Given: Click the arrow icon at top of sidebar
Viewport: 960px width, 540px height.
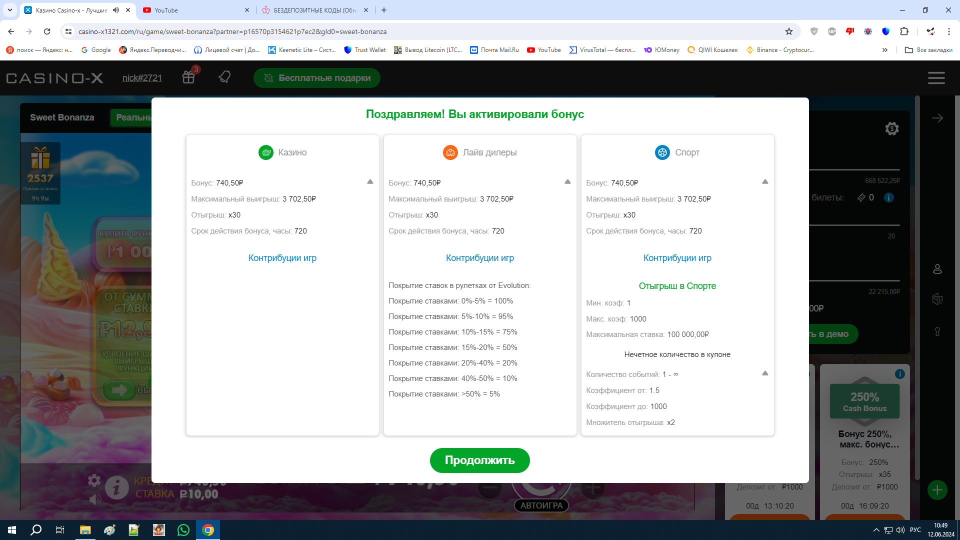Looking at the screenshot, I should (937, 118).
